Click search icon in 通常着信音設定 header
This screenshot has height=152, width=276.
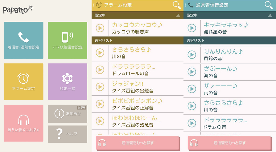pos(269,5)
